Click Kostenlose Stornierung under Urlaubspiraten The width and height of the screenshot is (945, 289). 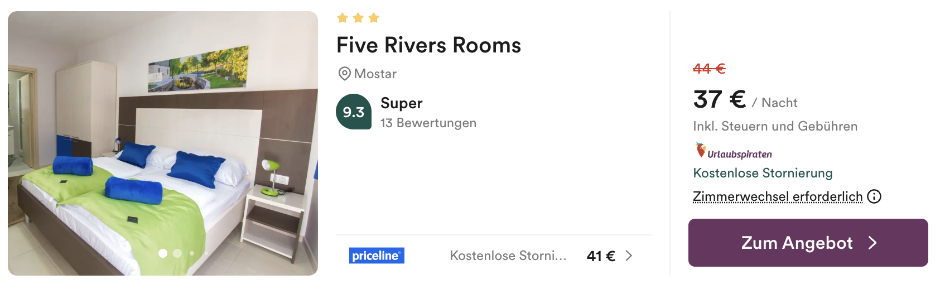[763, 173]
